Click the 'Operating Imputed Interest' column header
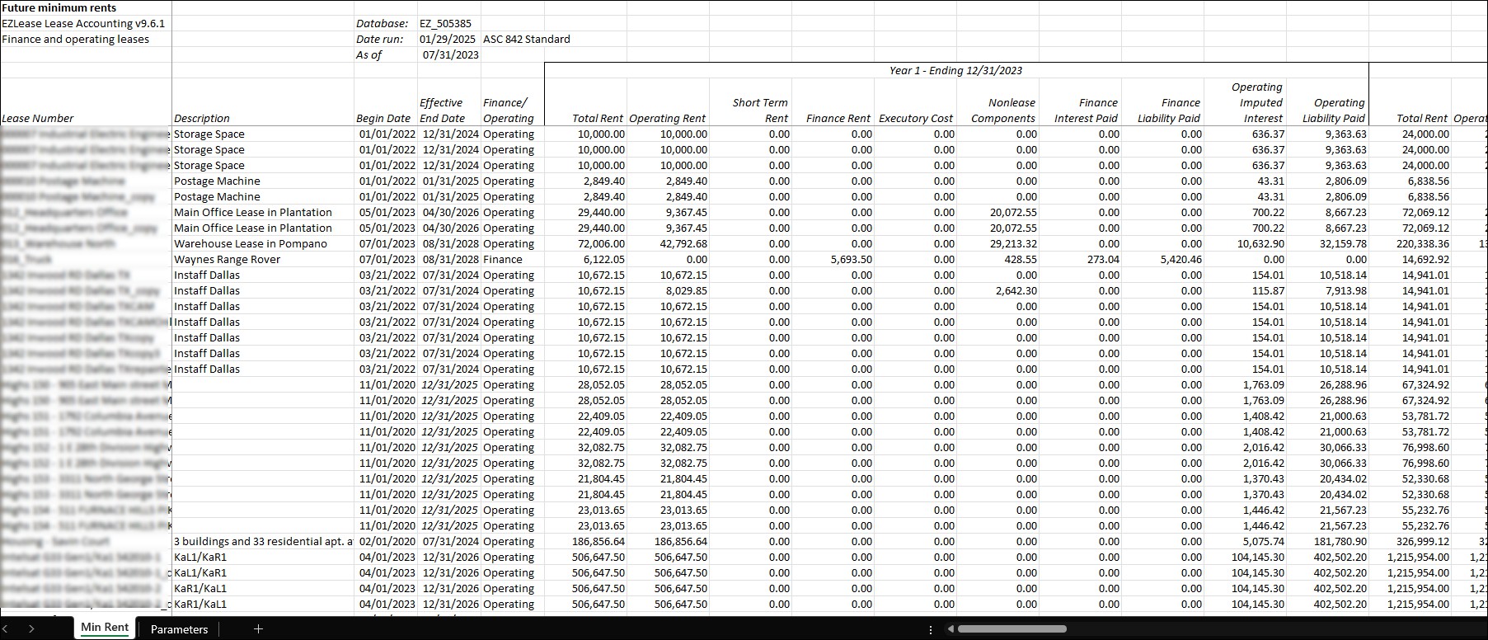Viewport: 1488px width, 640px height. click(1257, 102)
